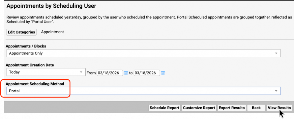Viewport: 294px width, 119px height.
Task: Click Export Results
Action: (x=232, y=108)
